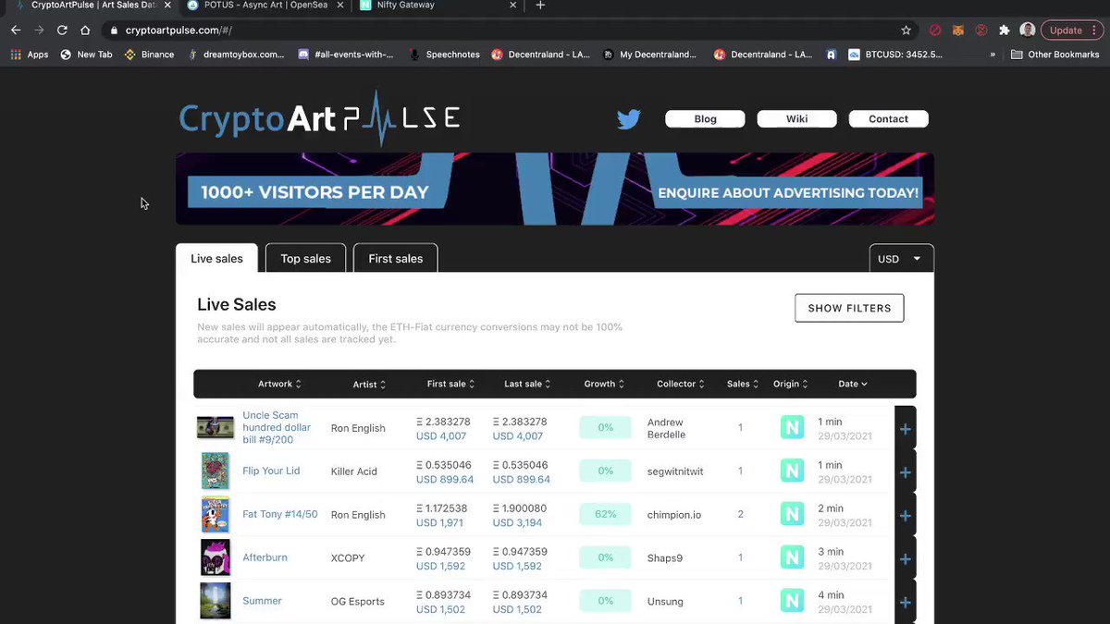Open the CryptoArtPulse Twitter bird icon
The width and height of the screenshot is (1110, 624).
[629, 119]
